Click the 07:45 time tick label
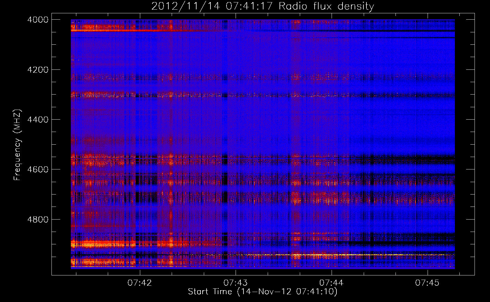490x302 pixels. point(427,283)
